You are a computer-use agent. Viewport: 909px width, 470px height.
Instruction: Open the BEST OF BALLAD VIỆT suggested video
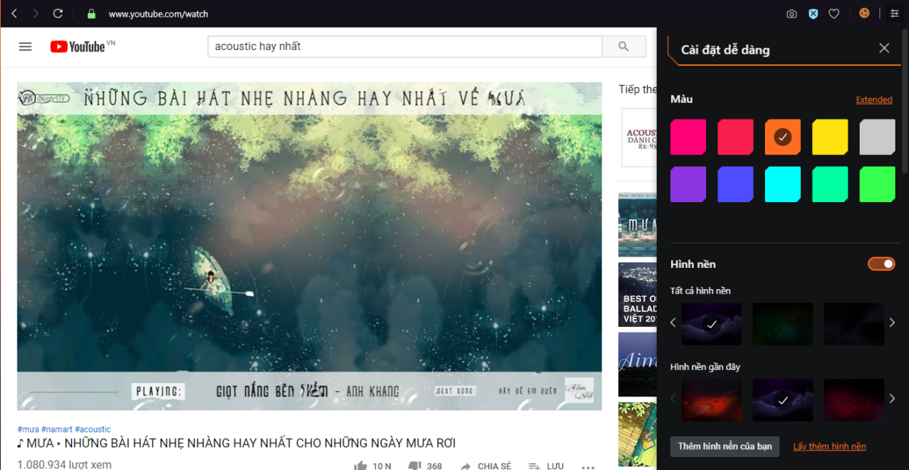click(x=637, y=295)
